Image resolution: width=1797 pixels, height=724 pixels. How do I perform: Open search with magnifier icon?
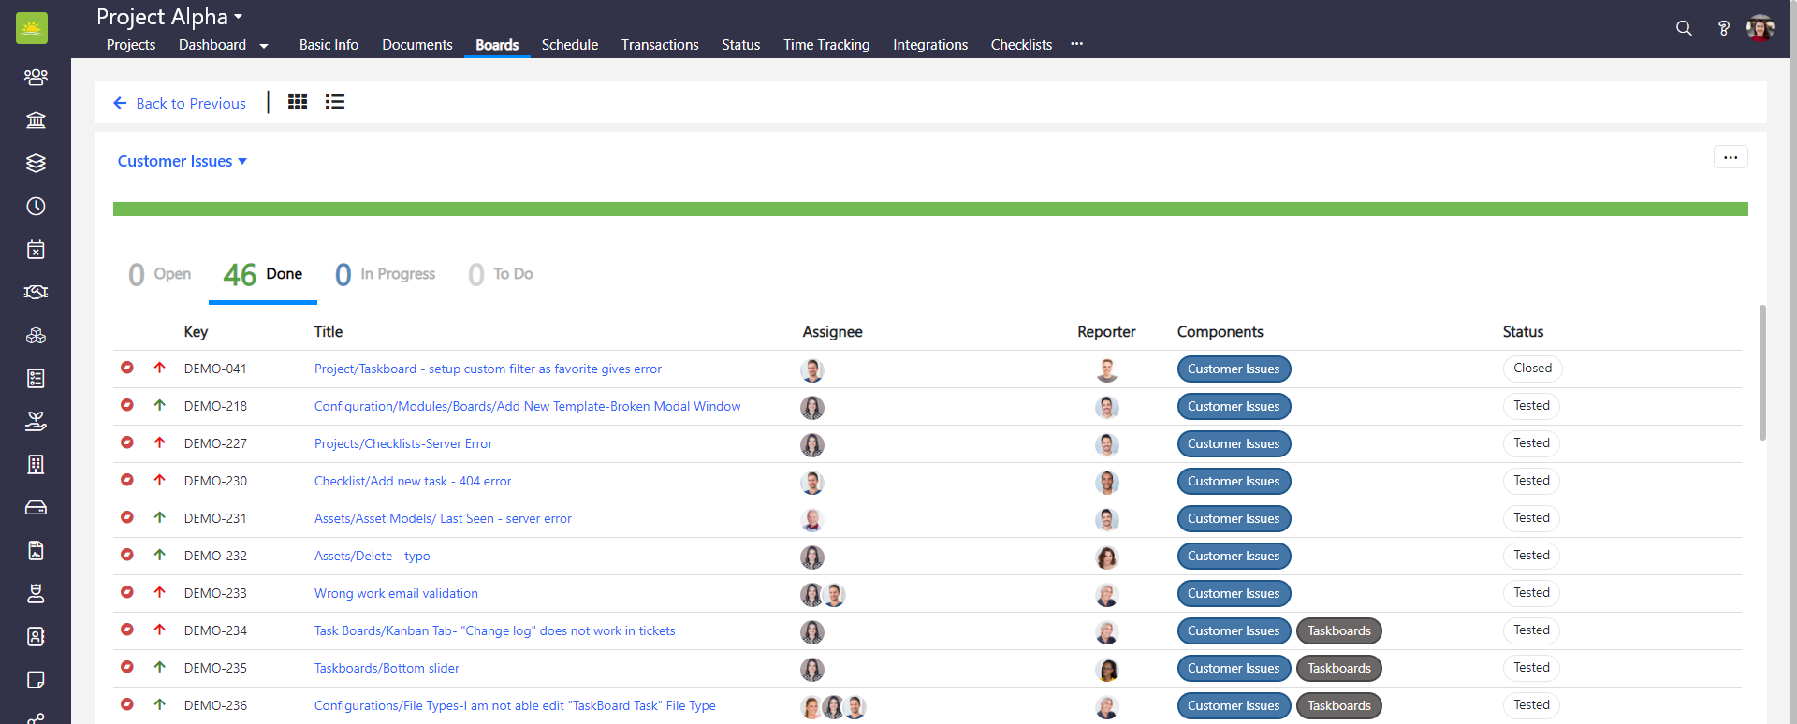coord(1684,28)
